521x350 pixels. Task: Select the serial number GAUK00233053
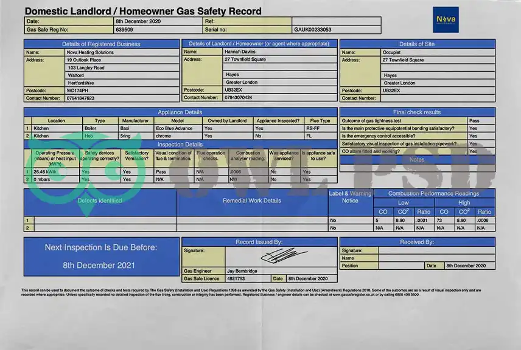(x=313, y=30)
